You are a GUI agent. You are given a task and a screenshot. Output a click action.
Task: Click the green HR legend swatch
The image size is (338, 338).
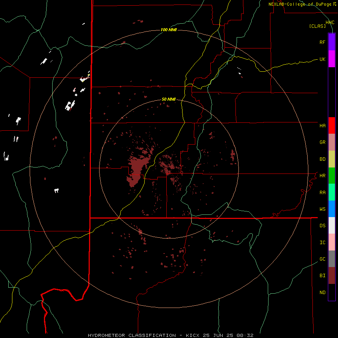[332, 176]
